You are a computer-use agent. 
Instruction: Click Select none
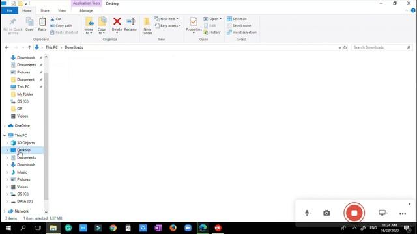pyautogui.click(x=239, y=26)
